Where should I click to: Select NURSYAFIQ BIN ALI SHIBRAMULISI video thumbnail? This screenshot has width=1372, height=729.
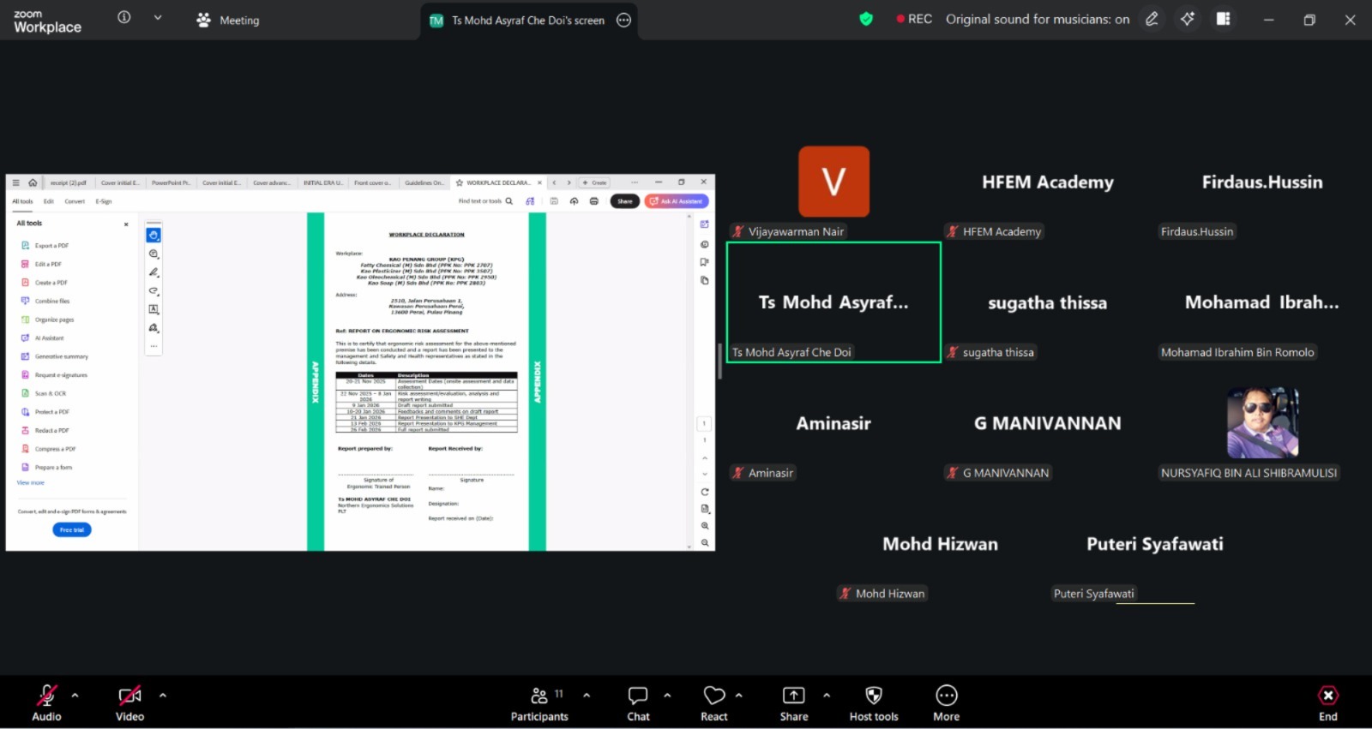pyautogui.click(x=1262, y=422)
